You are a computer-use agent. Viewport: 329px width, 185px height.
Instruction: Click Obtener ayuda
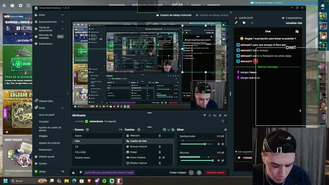tap(47, 156)
